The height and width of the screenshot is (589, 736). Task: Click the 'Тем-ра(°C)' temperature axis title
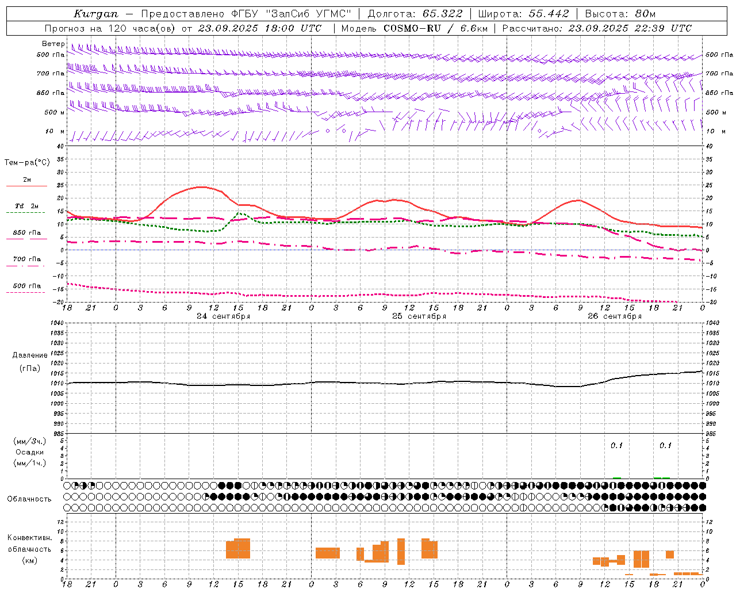coord(27,163)
